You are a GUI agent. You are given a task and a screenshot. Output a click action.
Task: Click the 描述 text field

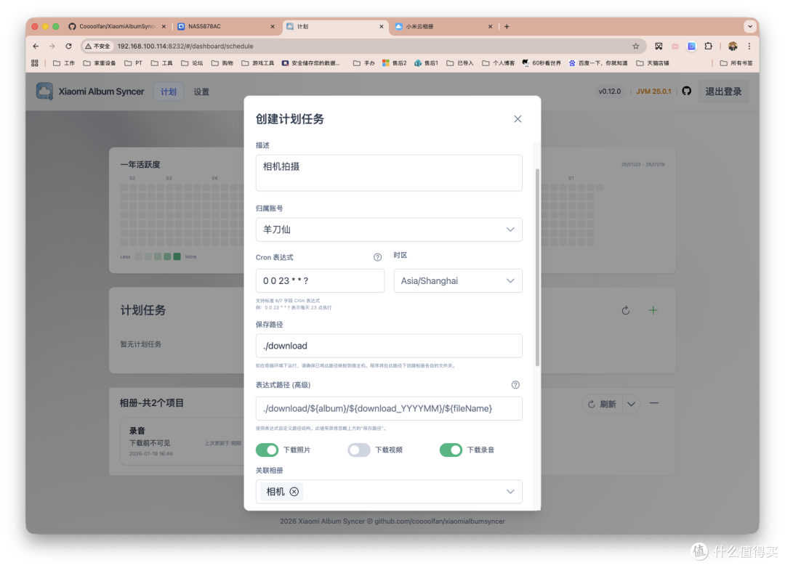click(x=388, y=173)
